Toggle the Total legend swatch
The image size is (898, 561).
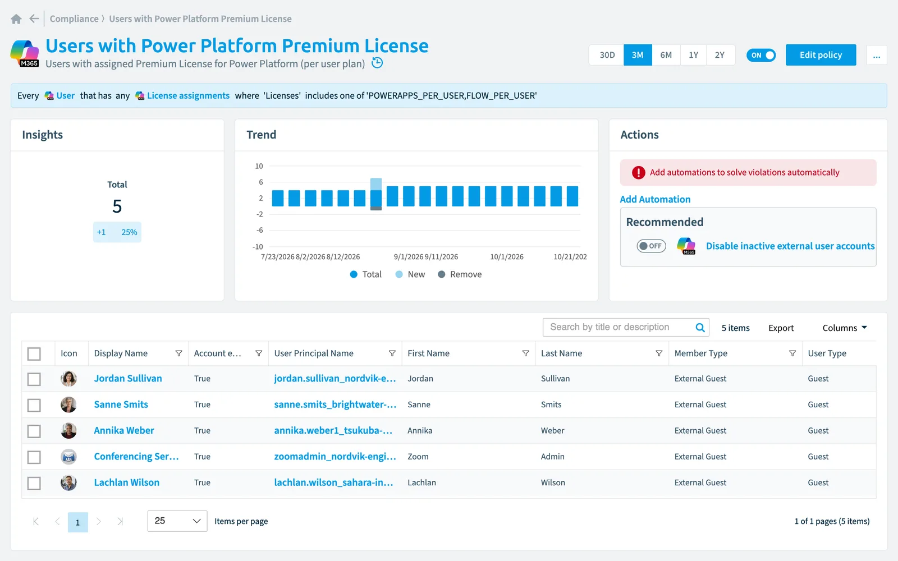[x=354, y=274]
